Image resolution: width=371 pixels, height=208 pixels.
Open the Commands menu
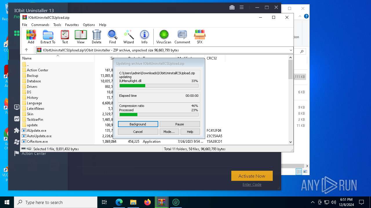click(40, 25)
